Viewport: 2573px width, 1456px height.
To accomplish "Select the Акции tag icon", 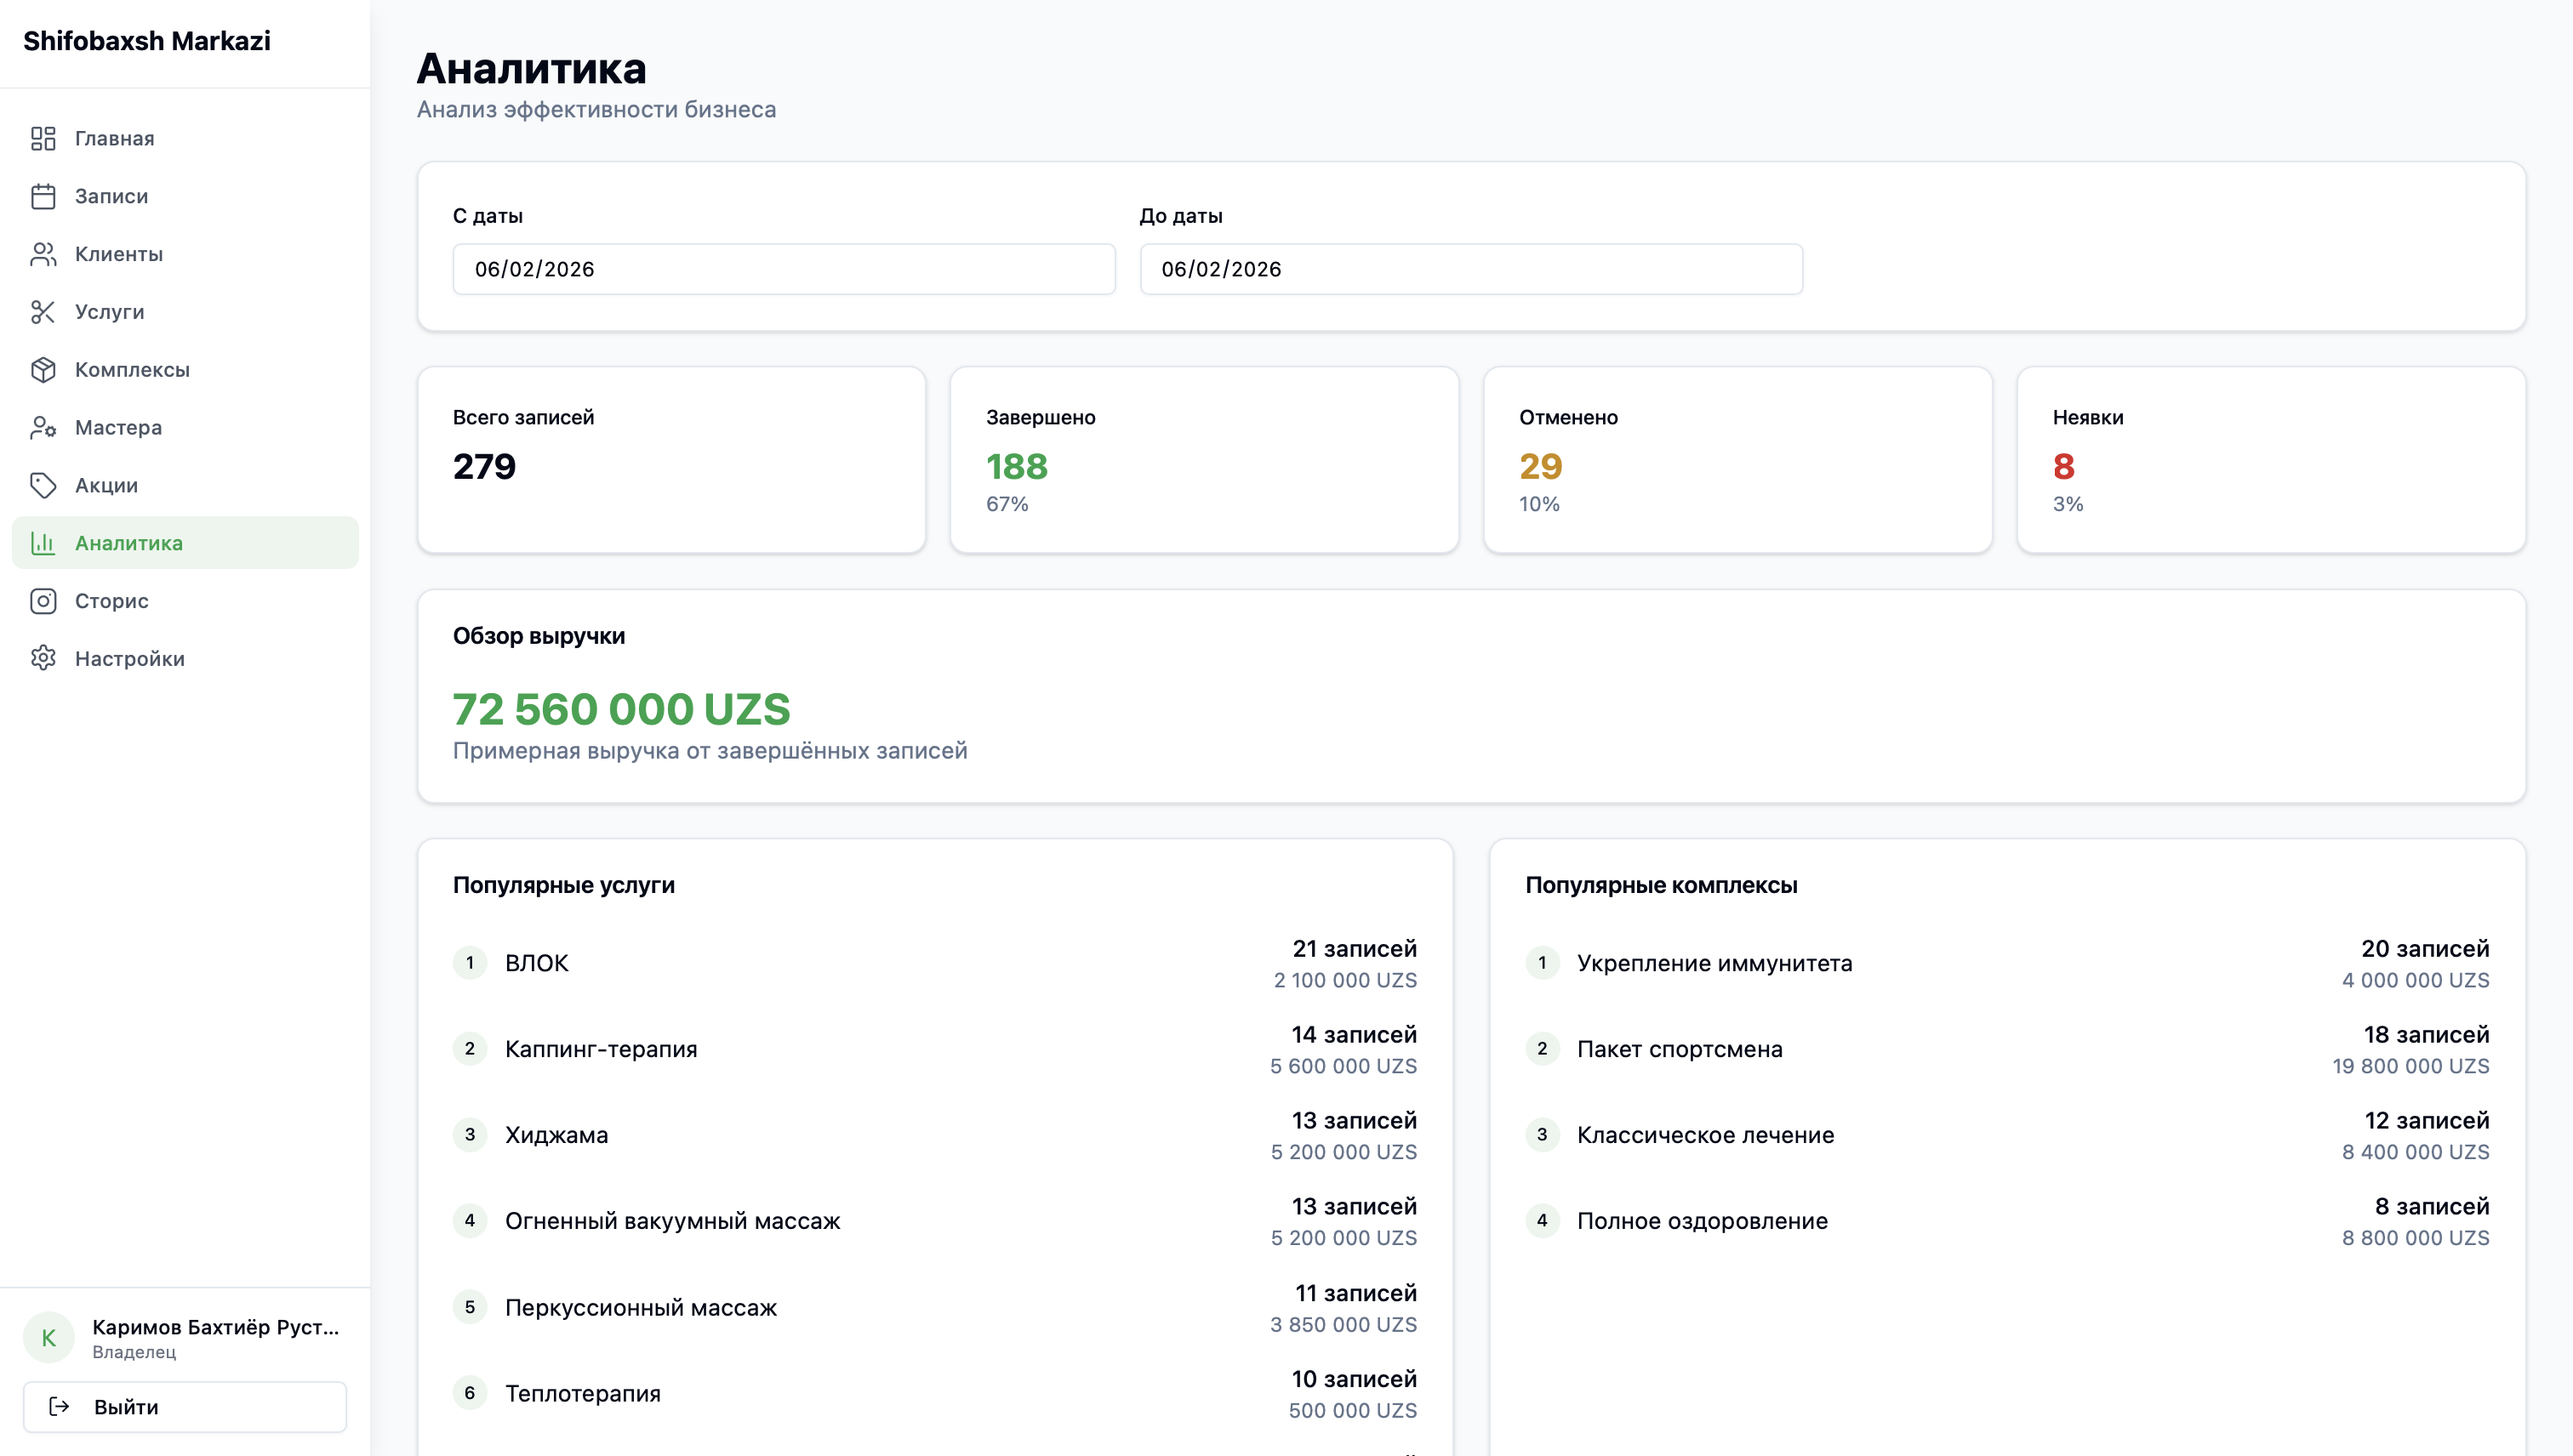I will [x=44, y=486].
